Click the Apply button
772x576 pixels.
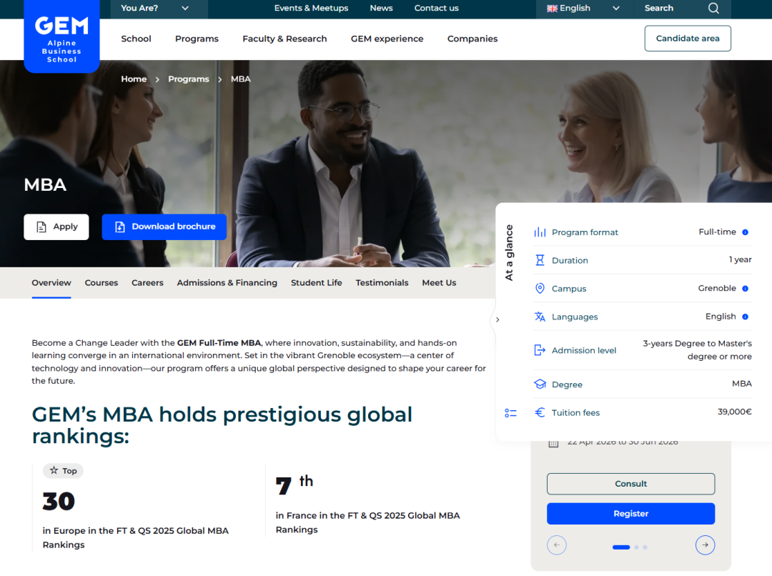coord(56,227)
